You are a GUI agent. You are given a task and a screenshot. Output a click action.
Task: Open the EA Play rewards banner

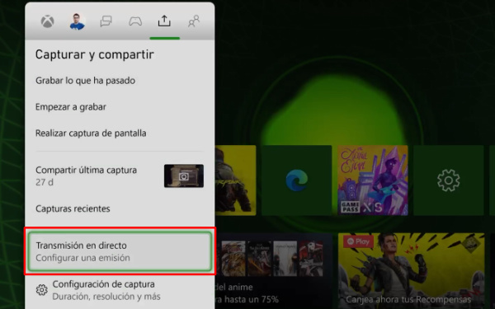coord(412,271)
